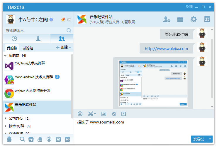Open the group name 吾乐吧软件站 in header

click(101, 17)
